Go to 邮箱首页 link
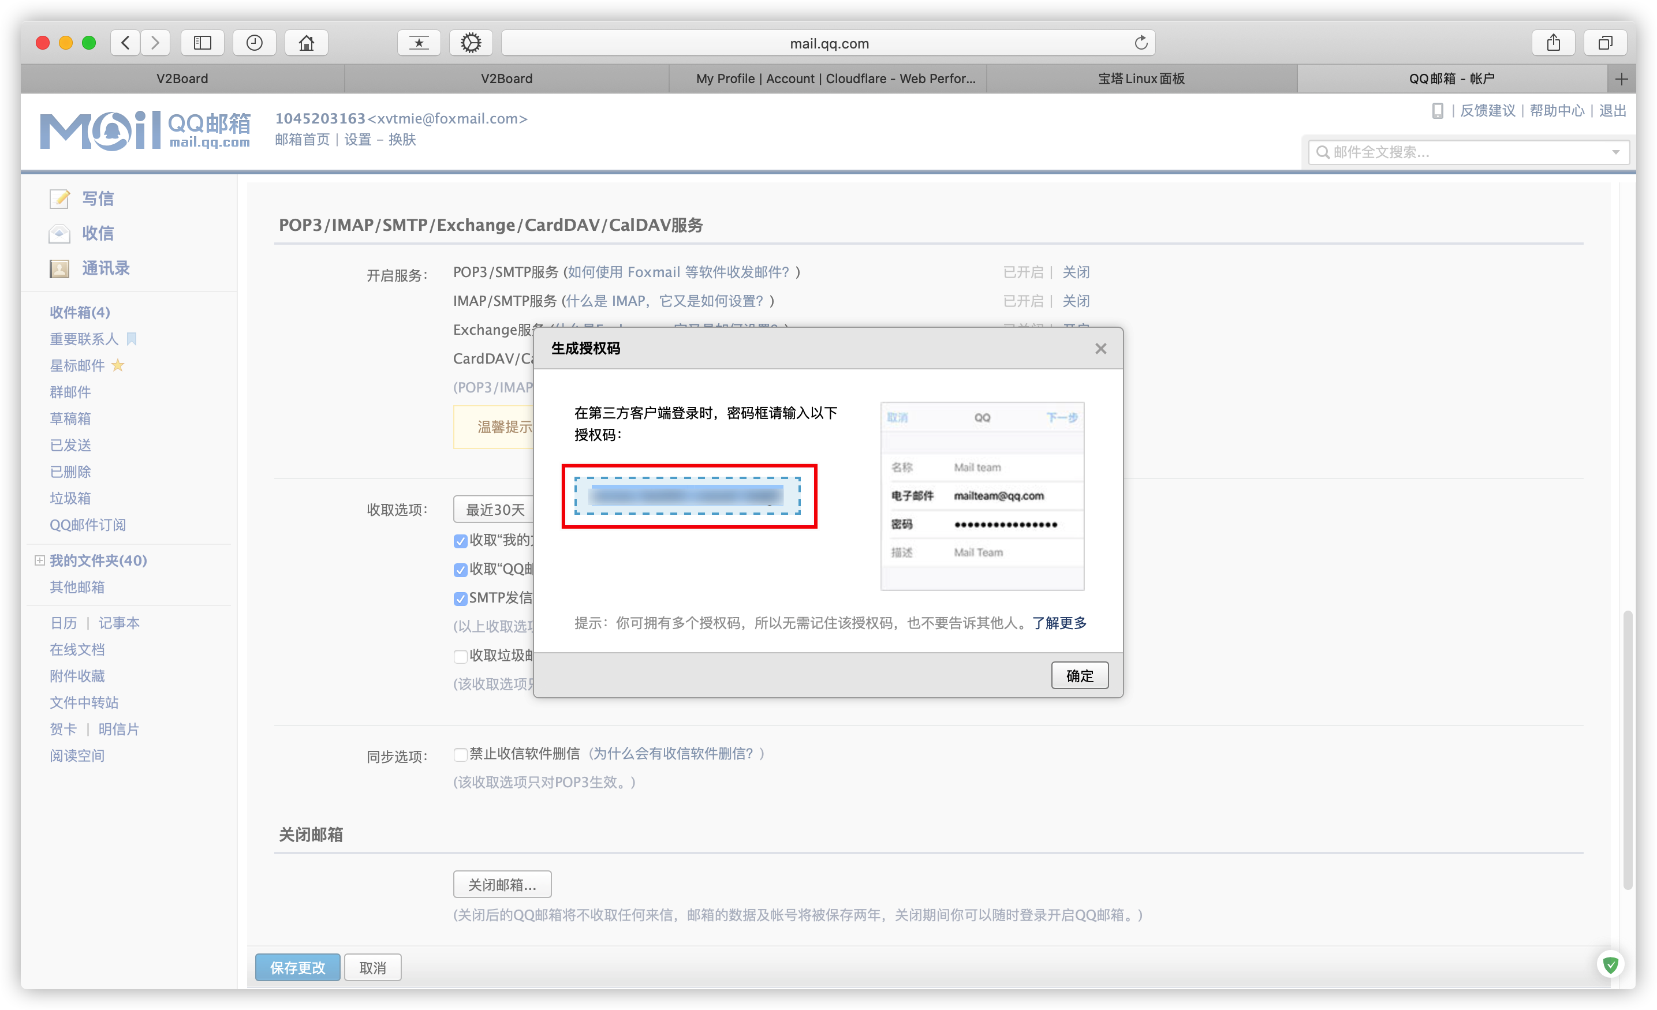The width and height of the screenshot is (1657, 1010). [x=302, y=139]
